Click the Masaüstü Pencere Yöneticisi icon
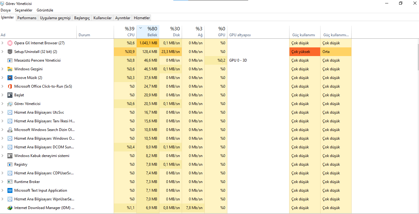The height and width of the screenshot is (214, 419). (10, 60)
